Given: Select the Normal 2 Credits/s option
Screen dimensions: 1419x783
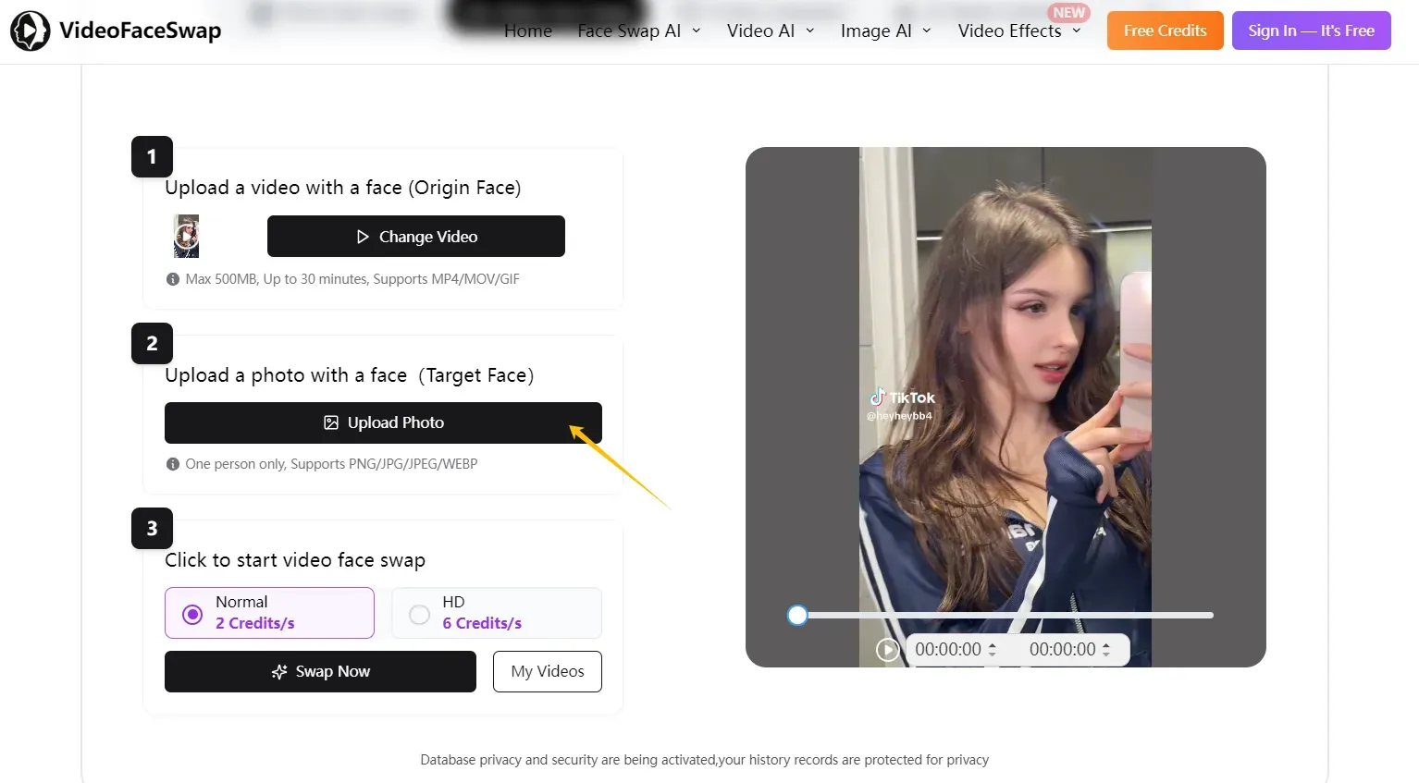Looking at the screenshot, I should point(269,612).
